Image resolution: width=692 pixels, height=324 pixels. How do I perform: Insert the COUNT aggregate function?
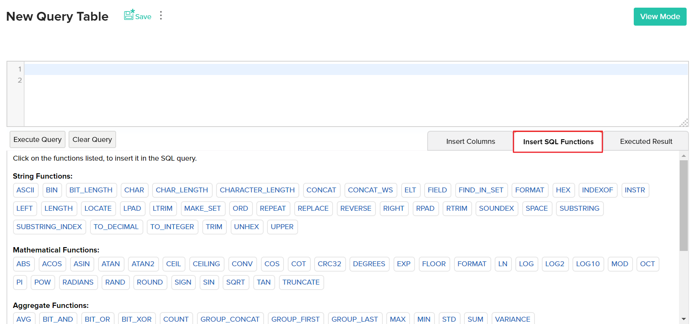click(x=176, y=319)
